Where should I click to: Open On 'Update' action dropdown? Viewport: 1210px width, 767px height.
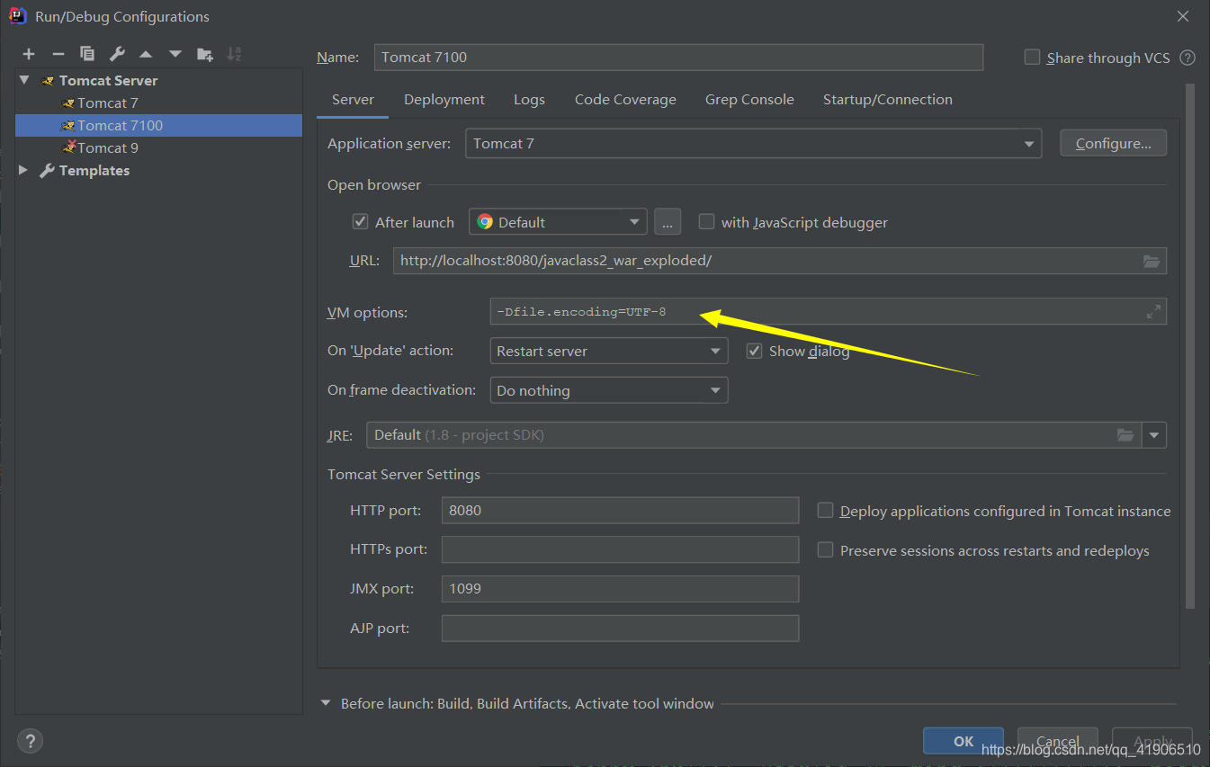[x=608, y=352]
